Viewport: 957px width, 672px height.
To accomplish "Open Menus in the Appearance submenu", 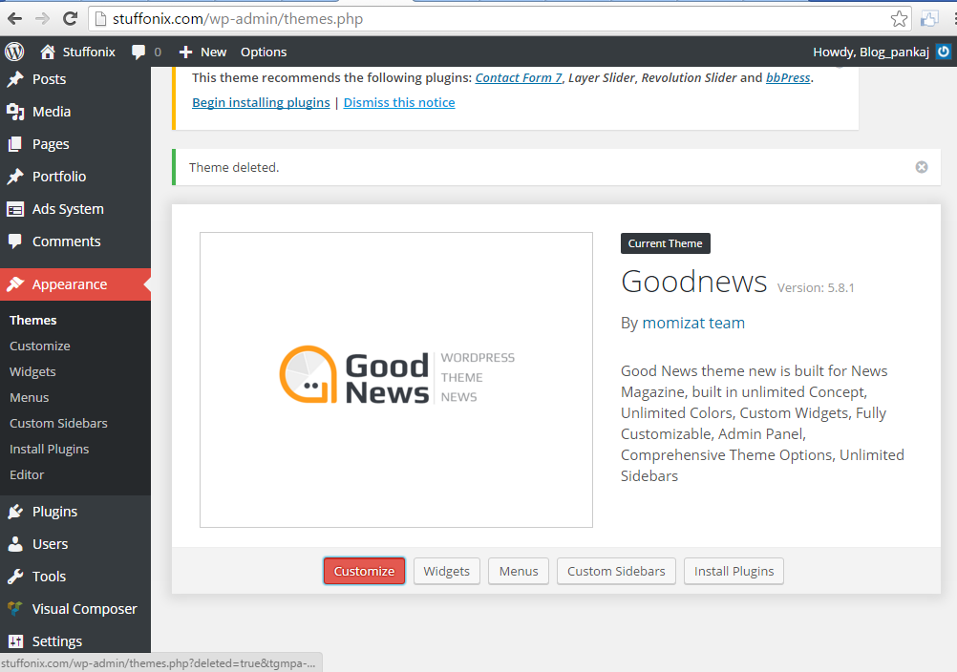I will pos(30,398).
